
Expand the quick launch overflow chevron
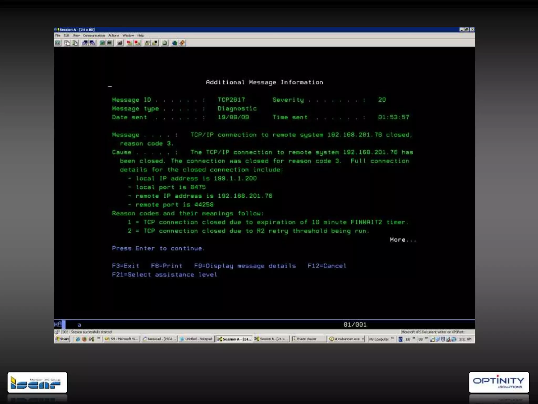99,338
